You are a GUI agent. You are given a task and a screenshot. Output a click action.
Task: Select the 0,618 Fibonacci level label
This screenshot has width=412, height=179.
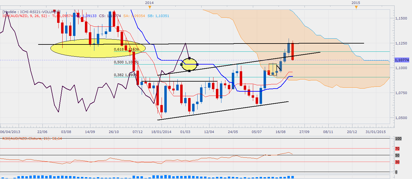(x=126, y=49)
